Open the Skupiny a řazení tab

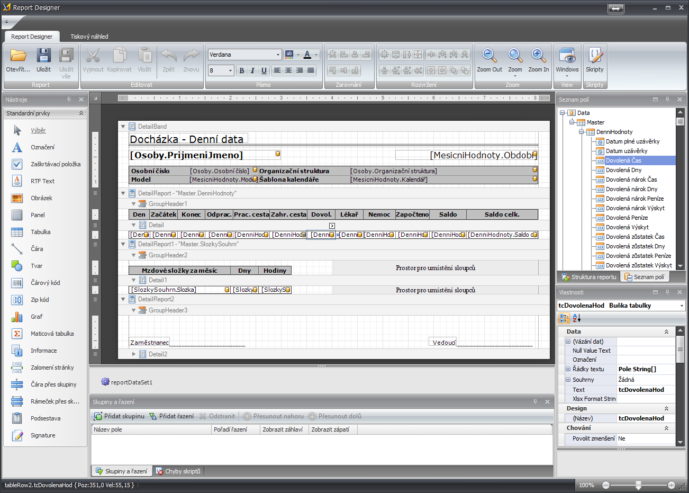[x=121, y=471]
